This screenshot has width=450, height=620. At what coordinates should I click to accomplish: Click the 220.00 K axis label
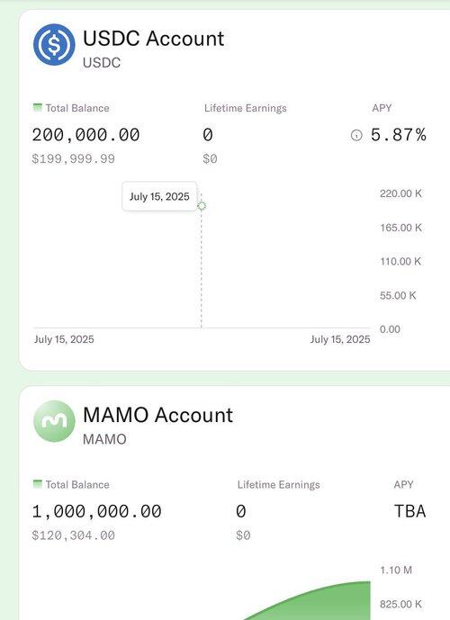[x=400, y=193]
